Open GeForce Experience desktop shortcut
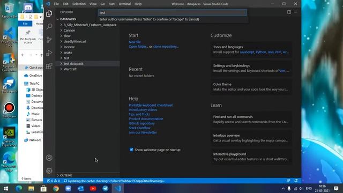 coord(9,137)
